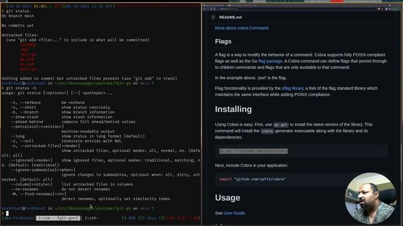Screen dimensions: 403x226
Task: Click untracked file 'go.sum' in terminal
Action: pos(27,64)
